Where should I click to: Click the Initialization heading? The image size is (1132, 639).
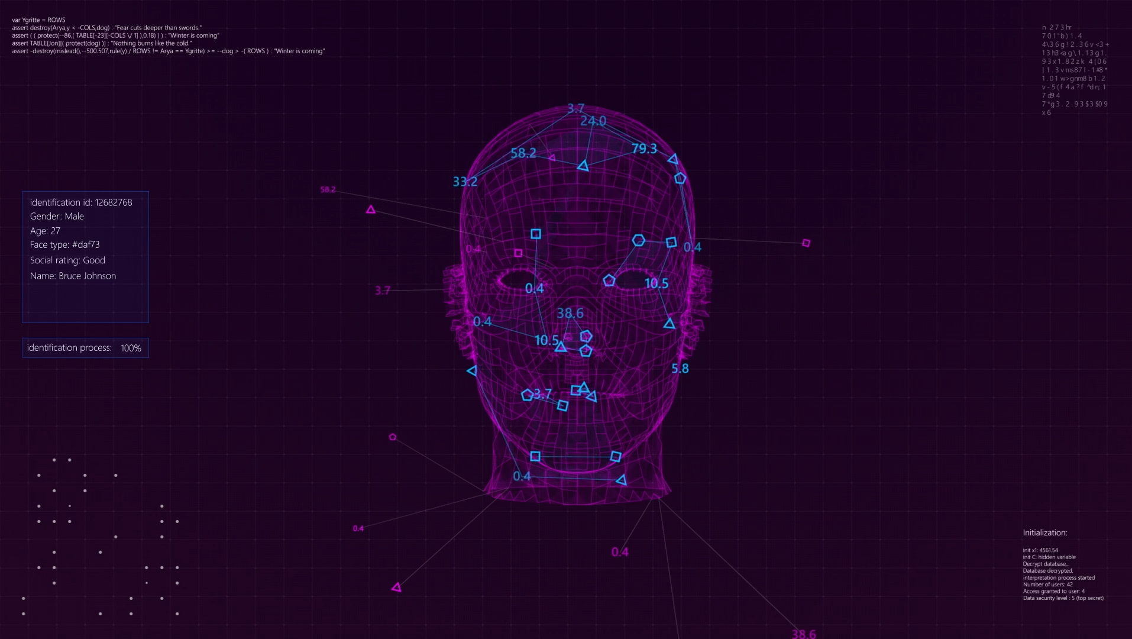[x=1045, y=532]
